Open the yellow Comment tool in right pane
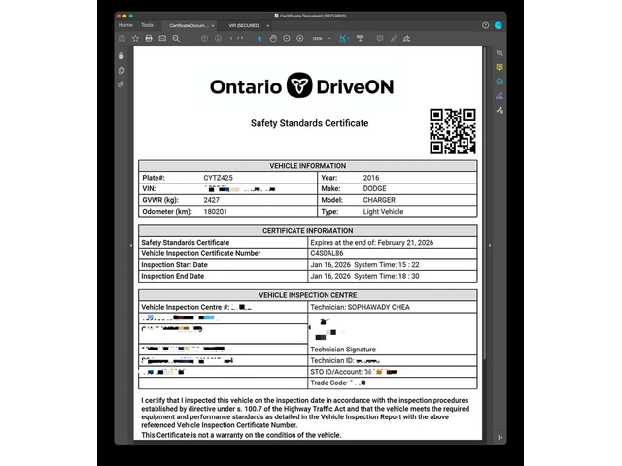Image resolution: width=622 pixels, height=466 pixels. tap(500, 67)
